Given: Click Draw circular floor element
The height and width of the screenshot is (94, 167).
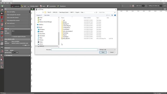Looking at the screenshot, I should (13, 17).
